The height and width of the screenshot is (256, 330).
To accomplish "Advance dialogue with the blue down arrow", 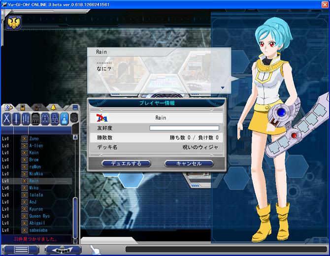I will 223,88.
